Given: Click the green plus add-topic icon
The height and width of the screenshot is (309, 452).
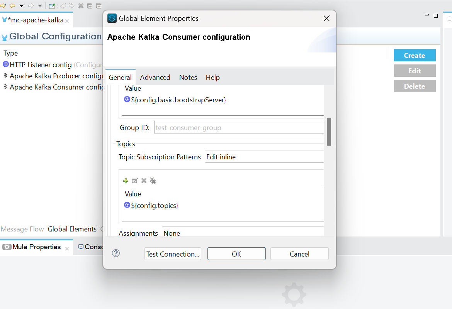Looking at the screenshot, I should (126, 181).
